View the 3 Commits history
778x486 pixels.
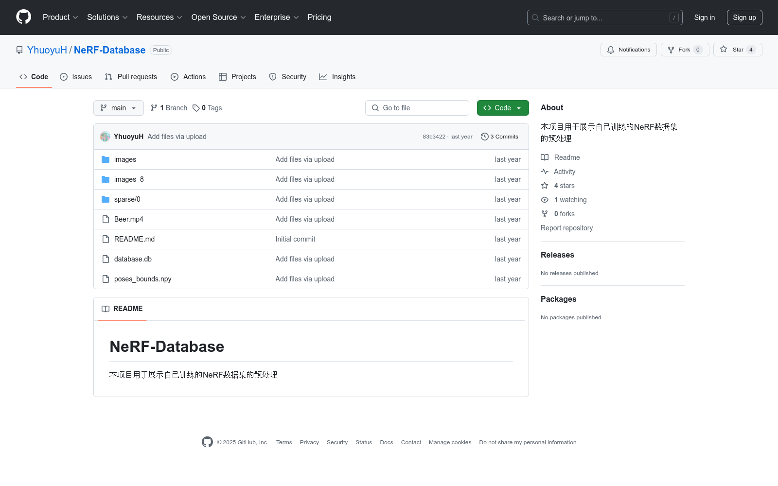(499, 137)
